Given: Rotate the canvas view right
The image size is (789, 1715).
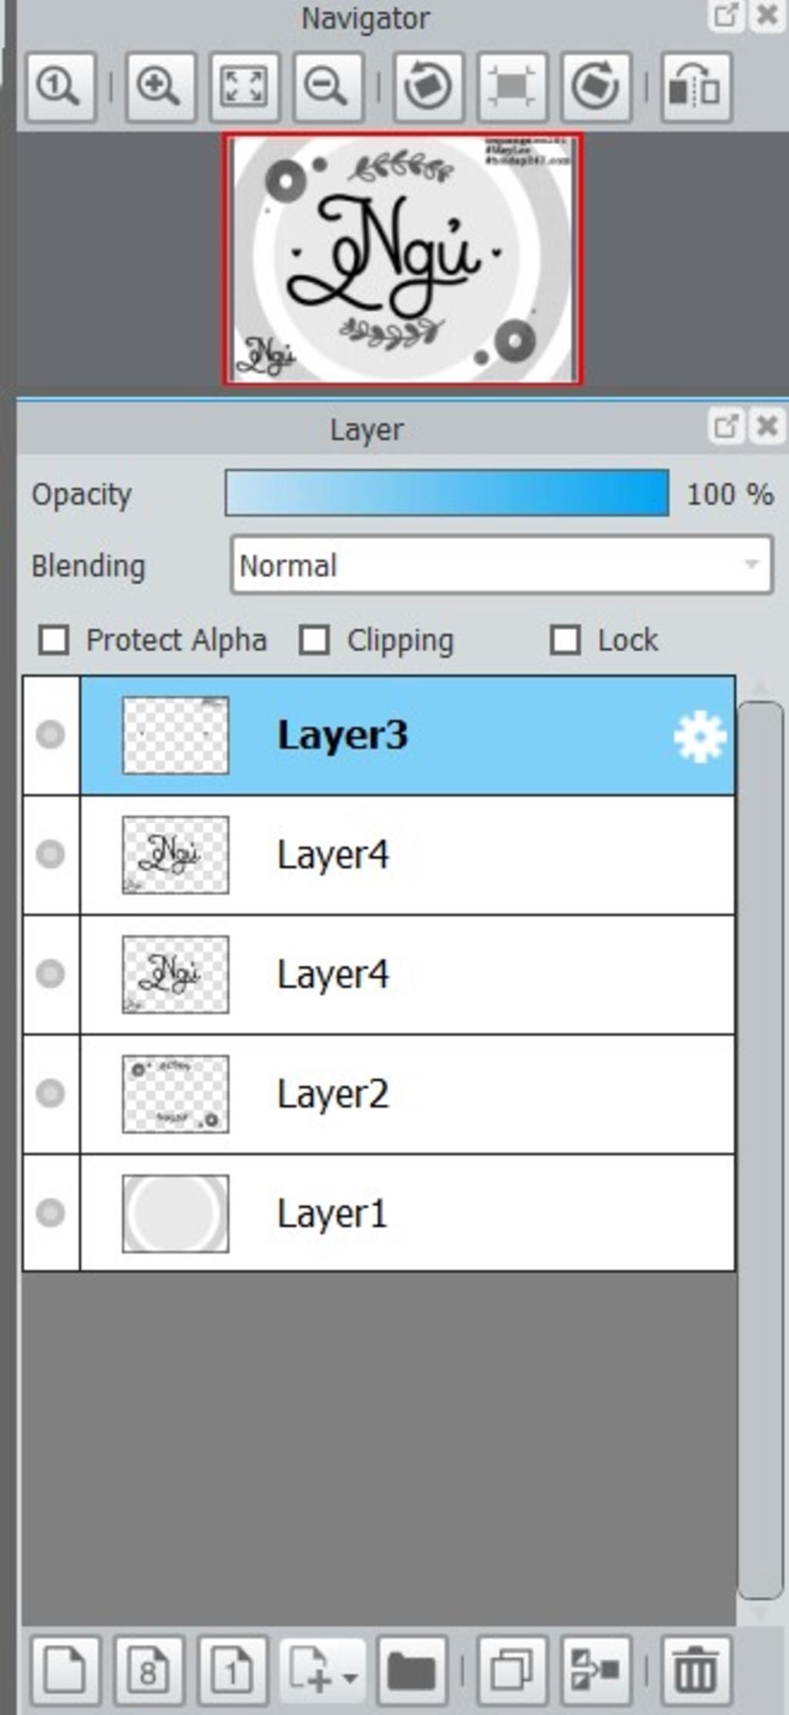Looking at the screenshot, I should pyautogui.click(x=596, y=86).
